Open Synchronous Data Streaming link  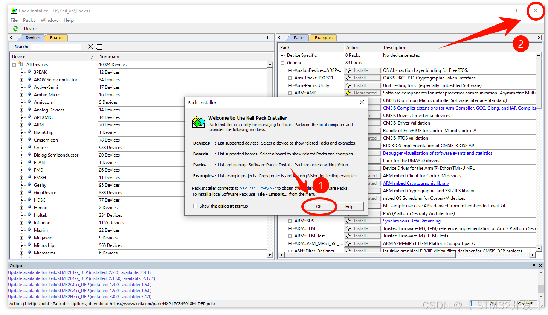(412, 221)
